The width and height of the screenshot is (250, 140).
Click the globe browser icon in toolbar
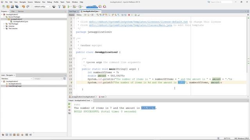click(x=54, y=7)
